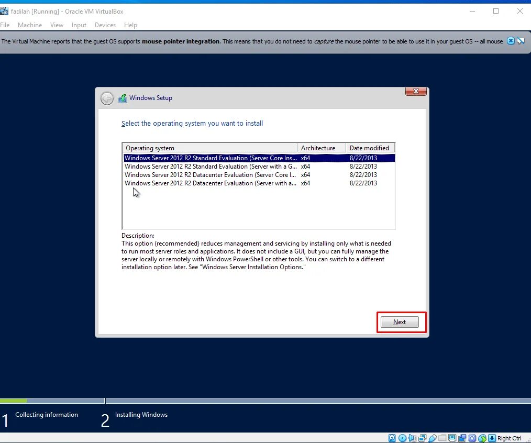Click the suppress notification icon in the banner

tap(521, 41)
